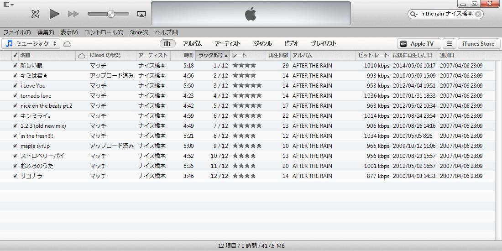This screenshot has height=251, width=502.
Task: Sort by the 追加日 column header
Action: pyautogui.click(x=461, y=55)
